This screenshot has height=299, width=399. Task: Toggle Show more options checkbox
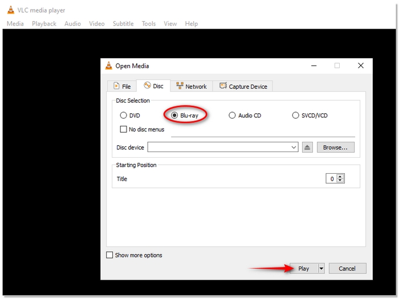point(109,255)
